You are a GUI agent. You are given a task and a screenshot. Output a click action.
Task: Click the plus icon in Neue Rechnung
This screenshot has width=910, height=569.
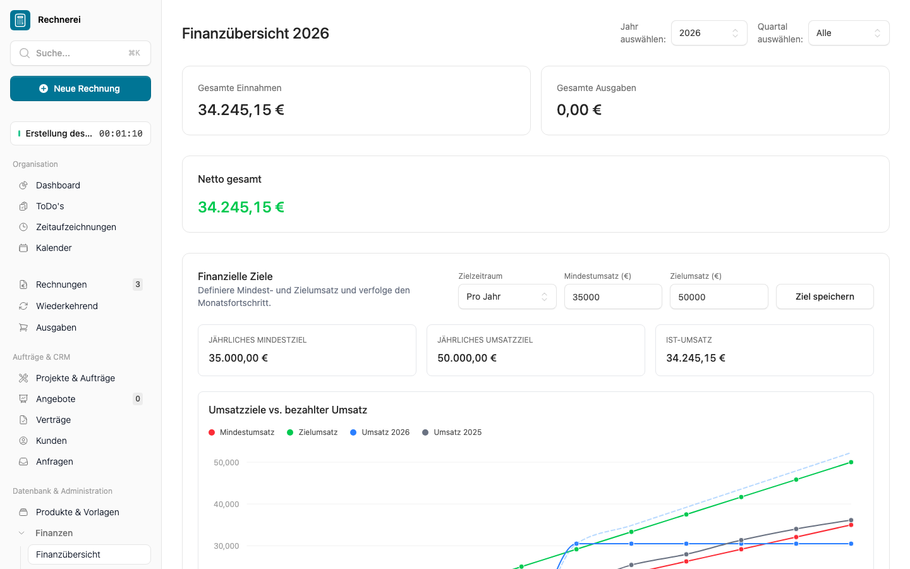44,89
